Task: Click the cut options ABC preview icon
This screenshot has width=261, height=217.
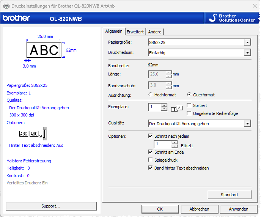Action: tap(33, 134)
